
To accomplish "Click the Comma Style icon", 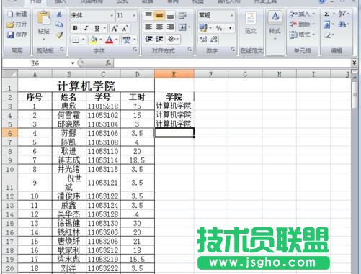I will 230,28.
